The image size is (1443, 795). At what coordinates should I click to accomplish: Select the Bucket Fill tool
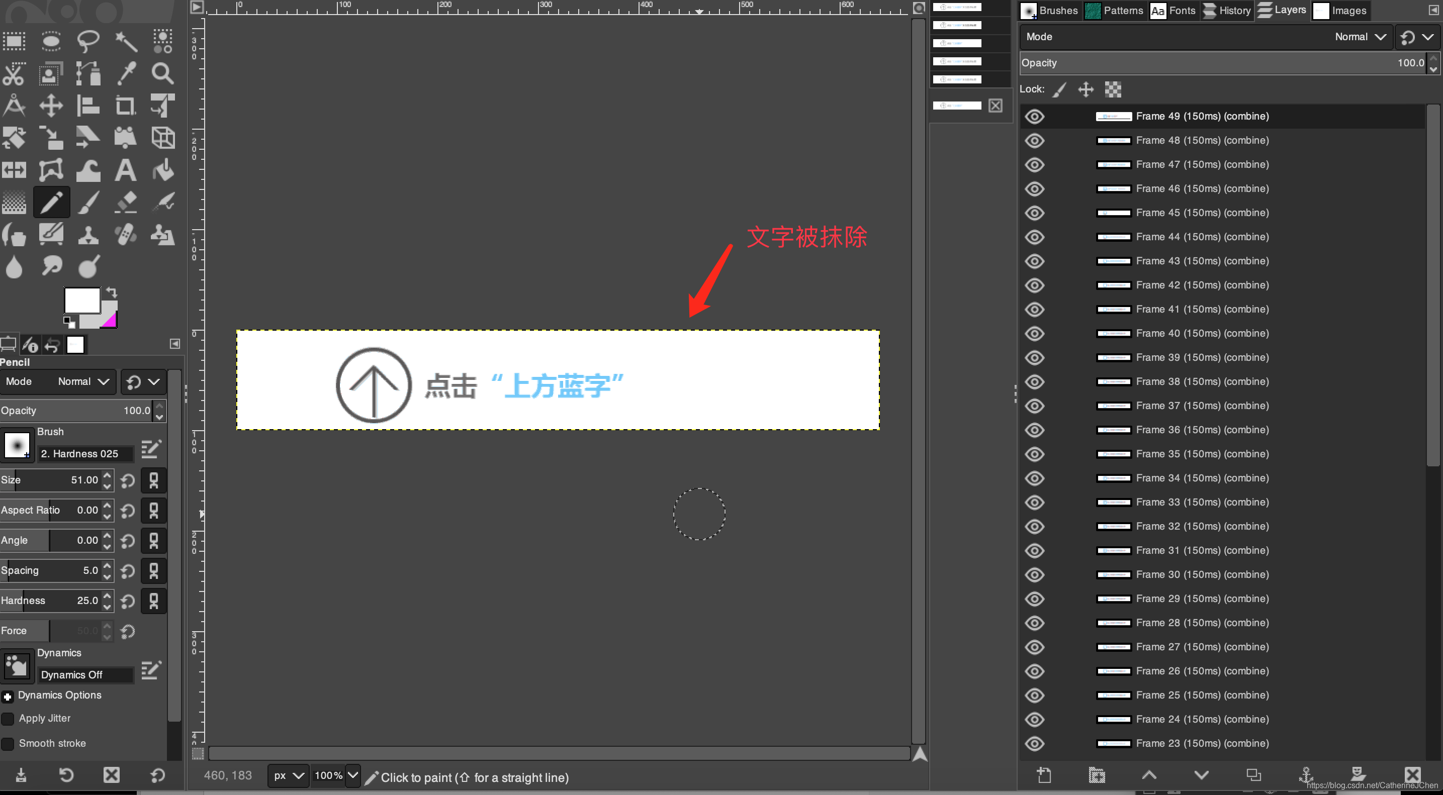pyautogui.click(x=162, y=171)
